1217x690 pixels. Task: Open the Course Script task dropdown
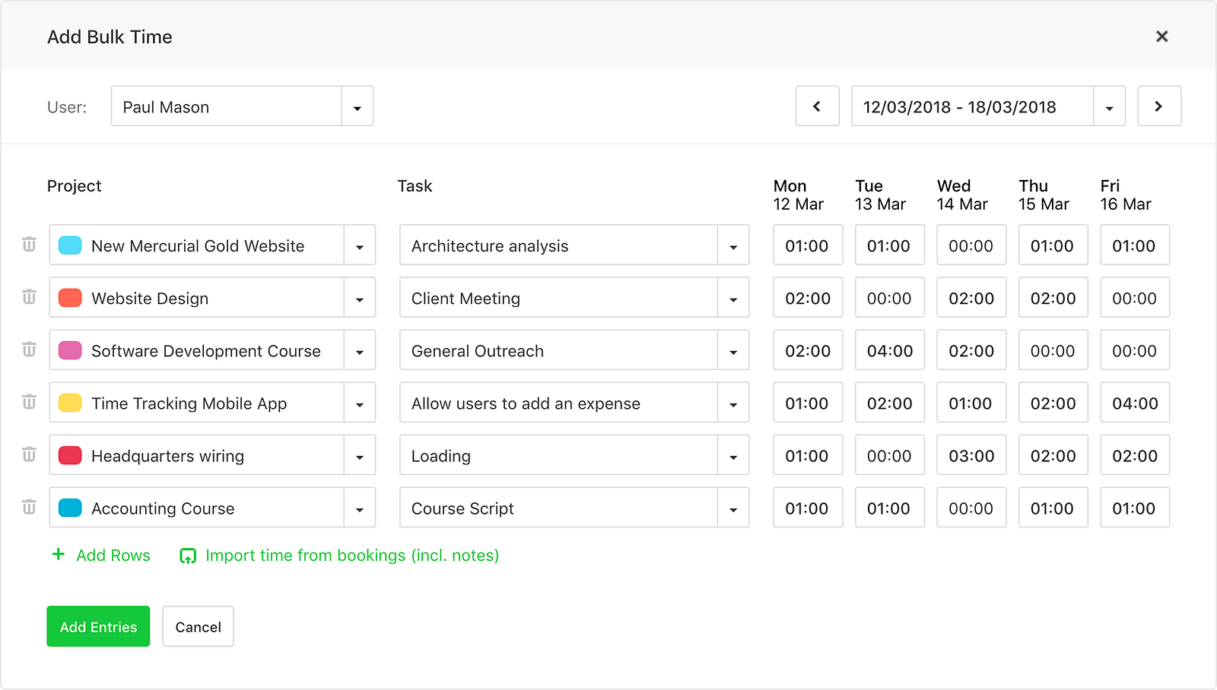[x=733, y=509]
